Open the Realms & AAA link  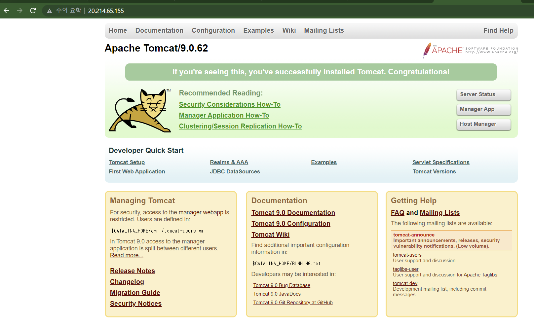[229, 162]
